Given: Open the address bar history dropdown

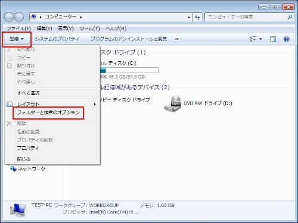Looking at the screenshot, I should 189,17.
